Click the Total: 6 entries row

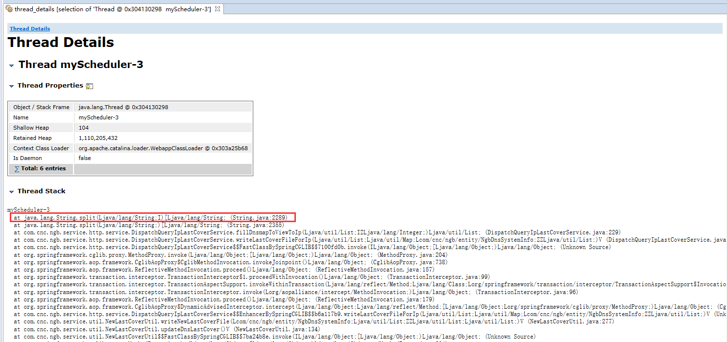[130, 169]
